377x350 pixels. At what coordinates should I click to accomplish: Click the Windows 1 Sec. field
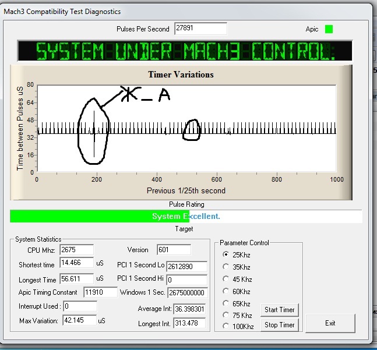click(188, 292)
